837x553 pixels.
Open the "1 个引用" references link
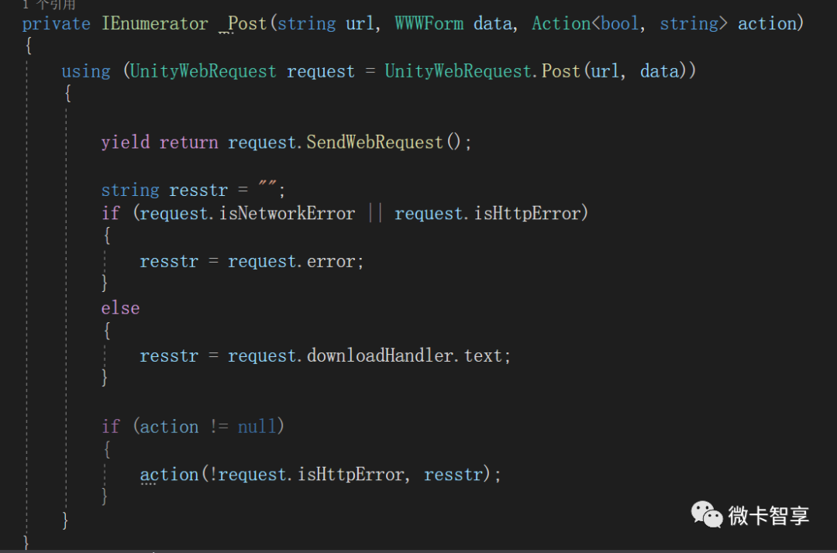click(49, 5)
